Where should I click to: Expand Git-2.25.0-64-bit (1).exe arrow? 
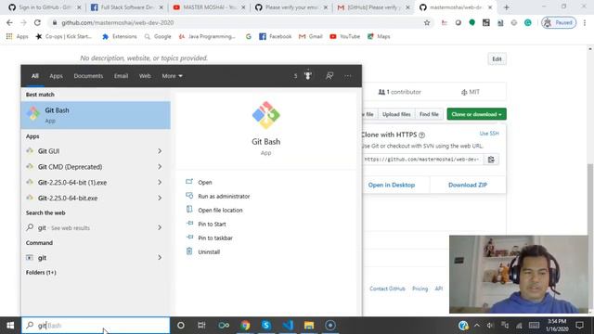[x=160, y=183]
